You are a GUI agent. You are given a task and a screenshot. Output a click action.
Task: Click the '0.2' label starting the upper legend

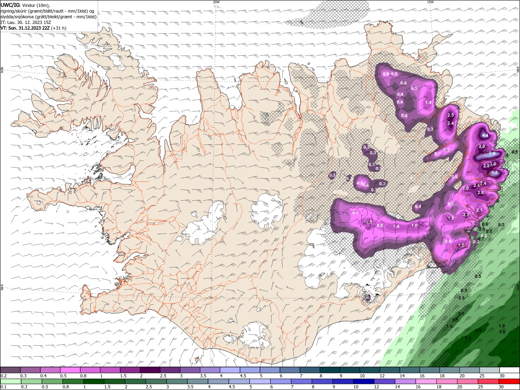pyautogui.click(x=4, y=376)
